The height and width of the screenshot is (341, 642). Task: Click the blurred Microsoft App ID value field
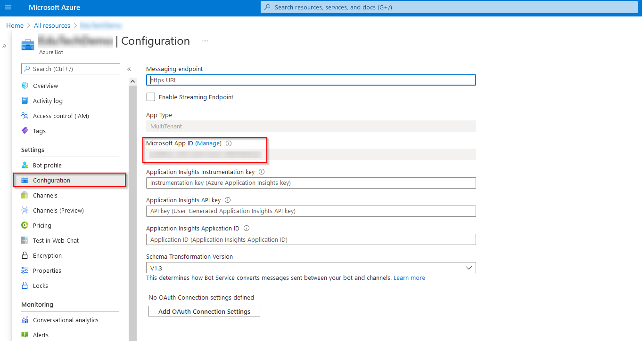[x=311, y=154]
